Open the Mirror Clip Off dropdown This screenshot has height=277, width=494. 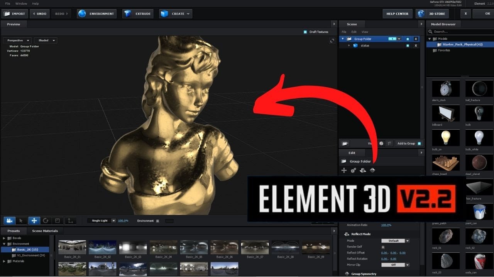[x=395, y=265]
